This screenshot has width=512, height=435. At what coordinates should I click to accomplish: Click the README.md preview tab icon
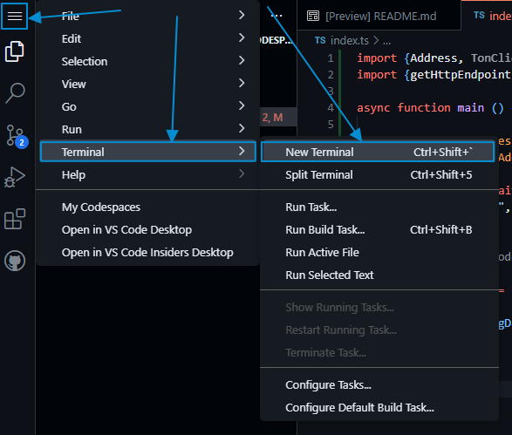(313, 16)
